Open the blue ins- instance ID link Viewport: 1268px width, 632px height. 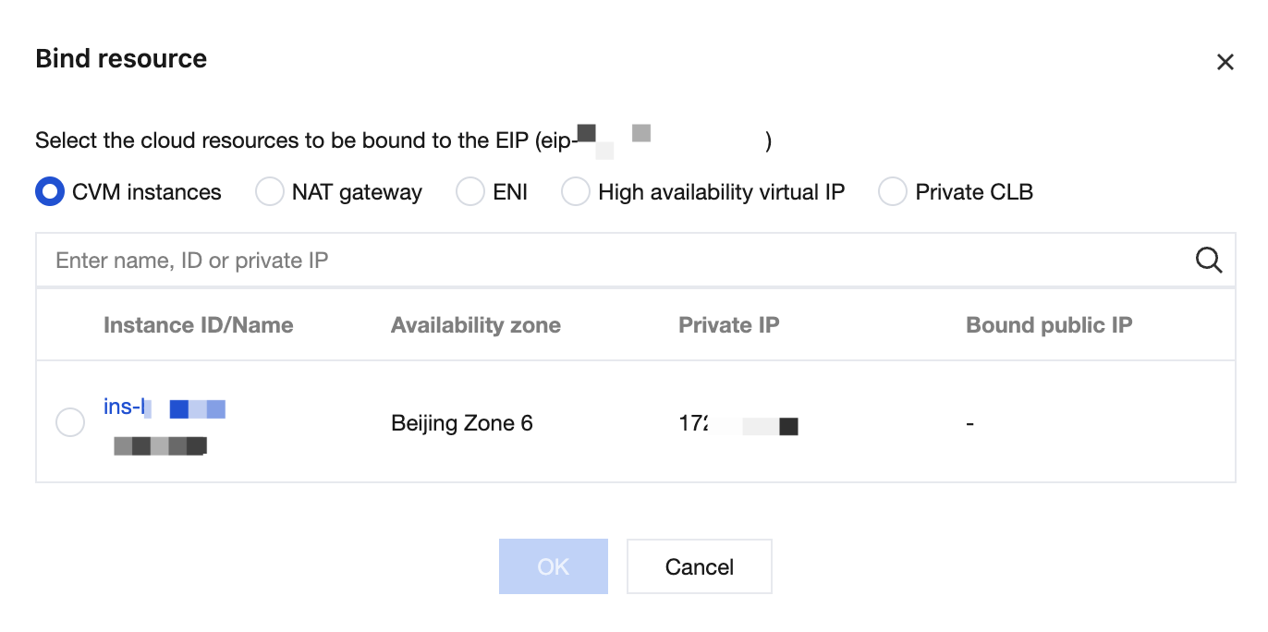[x=165, y=407]
